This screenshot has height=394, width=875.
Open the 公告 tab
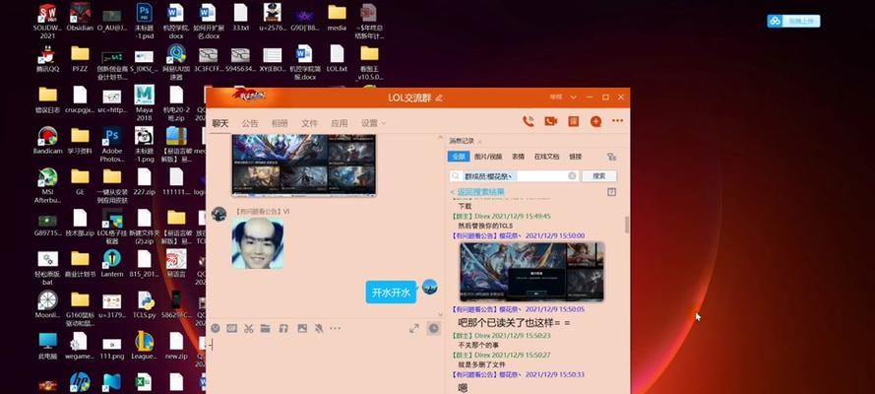[x=250, y=123]
